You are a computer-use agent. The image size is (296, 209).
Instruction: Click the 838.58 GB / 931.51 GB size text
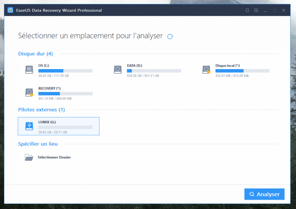pos(143,75)
